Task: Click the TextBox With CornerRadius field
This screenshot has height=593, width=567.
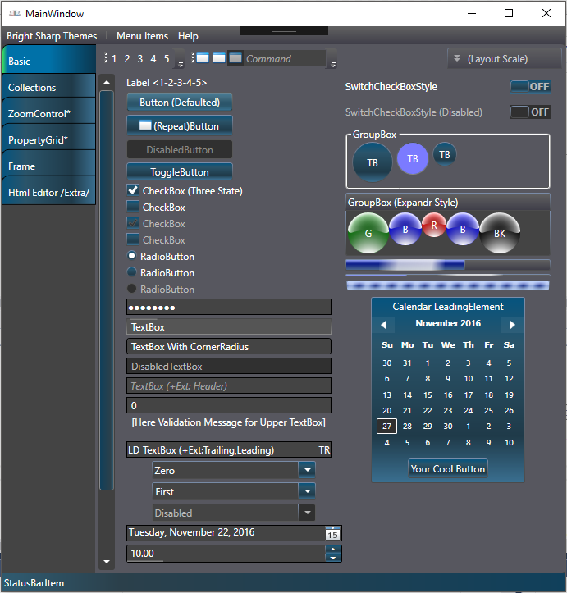Action: [x=229, y=347]
